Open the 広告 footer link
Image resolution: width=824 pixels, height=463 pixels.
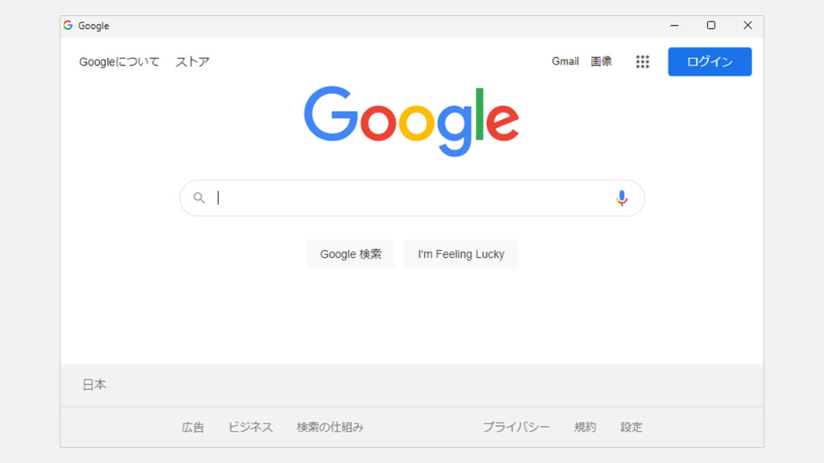(193, 428)
